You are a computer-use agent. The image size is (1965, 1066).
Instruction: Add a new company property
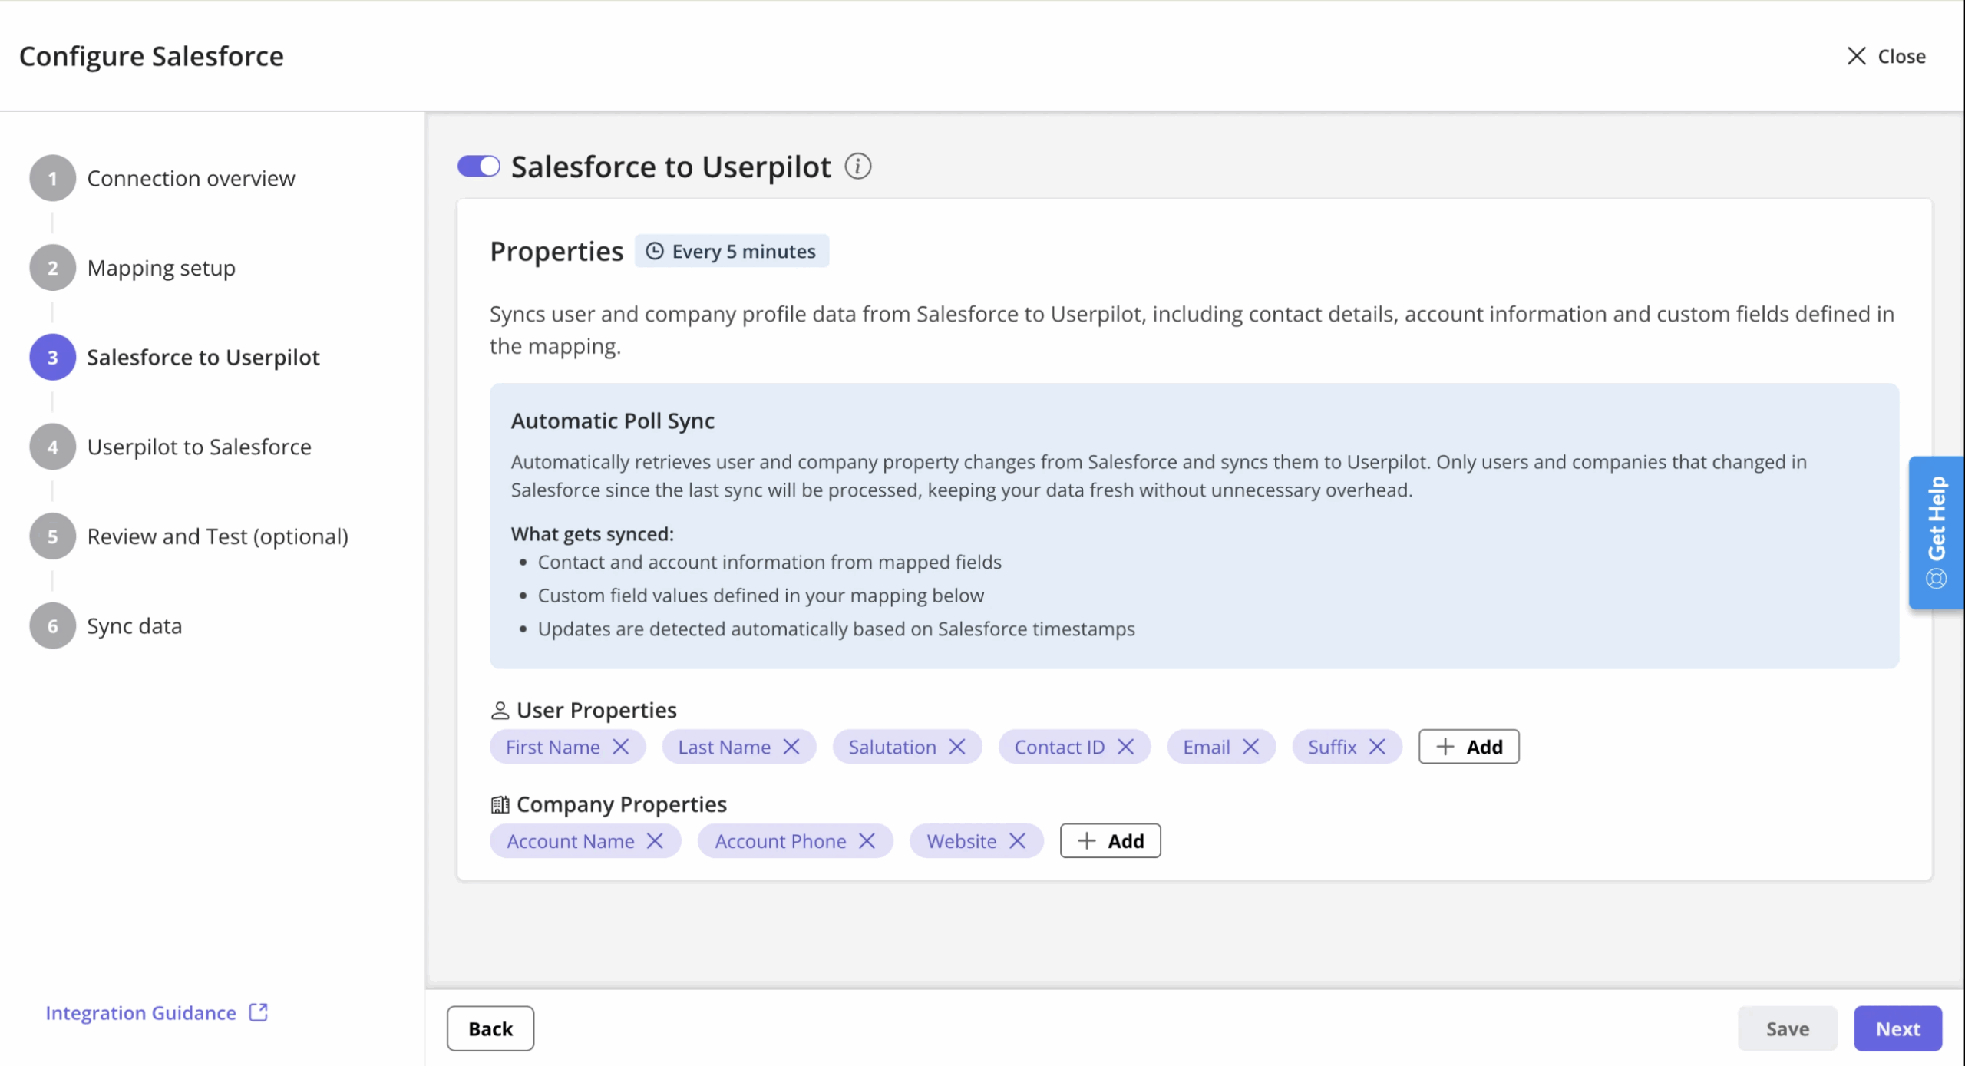pos(1110,841)
